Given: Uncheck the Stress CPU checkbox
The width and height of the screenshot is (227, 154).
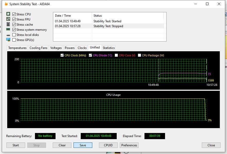Looking at the screenshot, I should pyautogui.click(x=14, y=14).
